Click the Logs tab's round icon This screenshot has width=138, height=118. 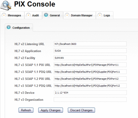100,15
